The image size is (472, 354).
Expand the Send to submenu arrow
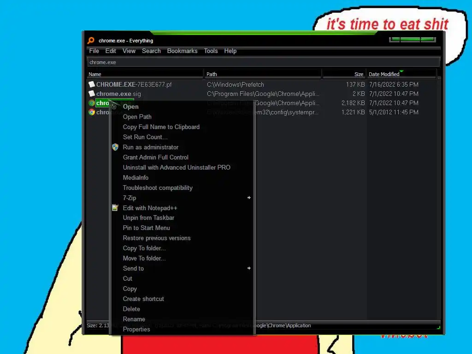click(249, 268)
